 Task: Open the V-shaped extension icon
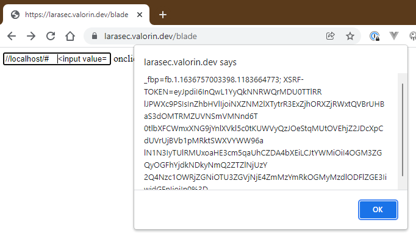(x=394, y=35)
